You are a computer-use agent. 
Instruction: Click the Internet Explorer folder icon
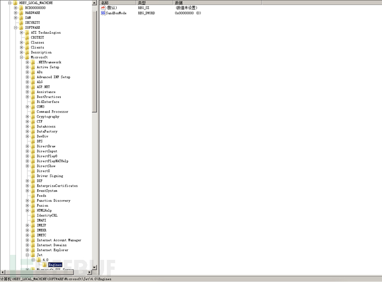[x=33, y=250]
